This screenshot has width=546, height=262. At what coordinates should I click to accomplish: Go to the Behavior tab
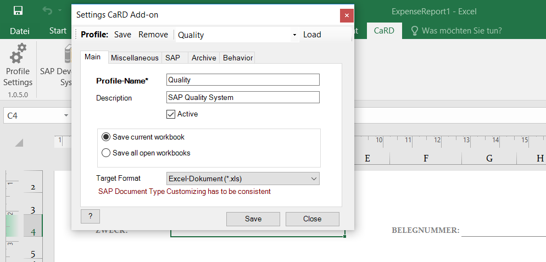tap(238, 58)
